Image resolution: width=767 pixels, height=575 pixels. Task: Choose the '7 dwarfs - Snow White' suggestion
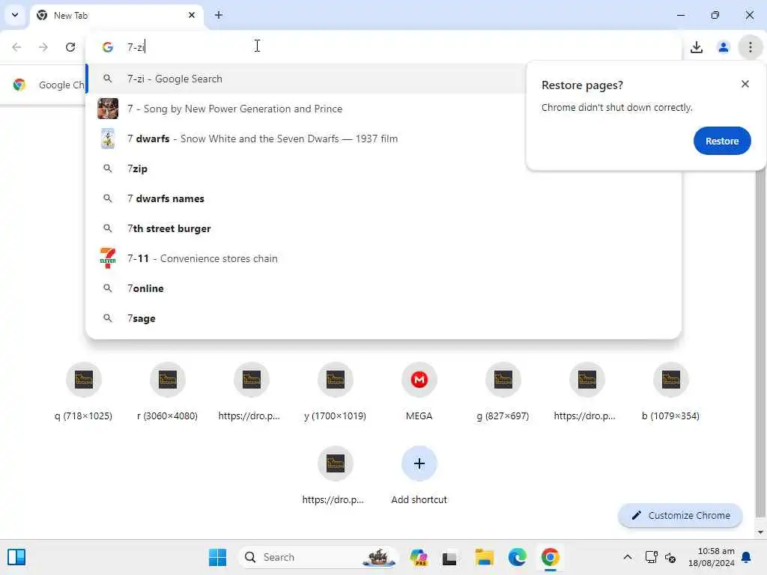pos(306,139)
